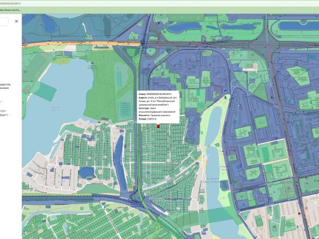The width and height of the screenshot is (319, 239).
Task: Close the left sidebar panel with X
Action: (17, 21)
